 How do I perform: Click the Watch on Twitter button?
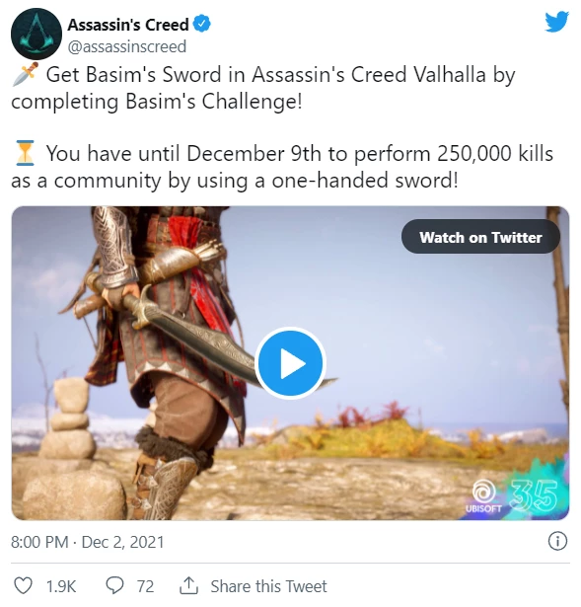pos(480,237)
